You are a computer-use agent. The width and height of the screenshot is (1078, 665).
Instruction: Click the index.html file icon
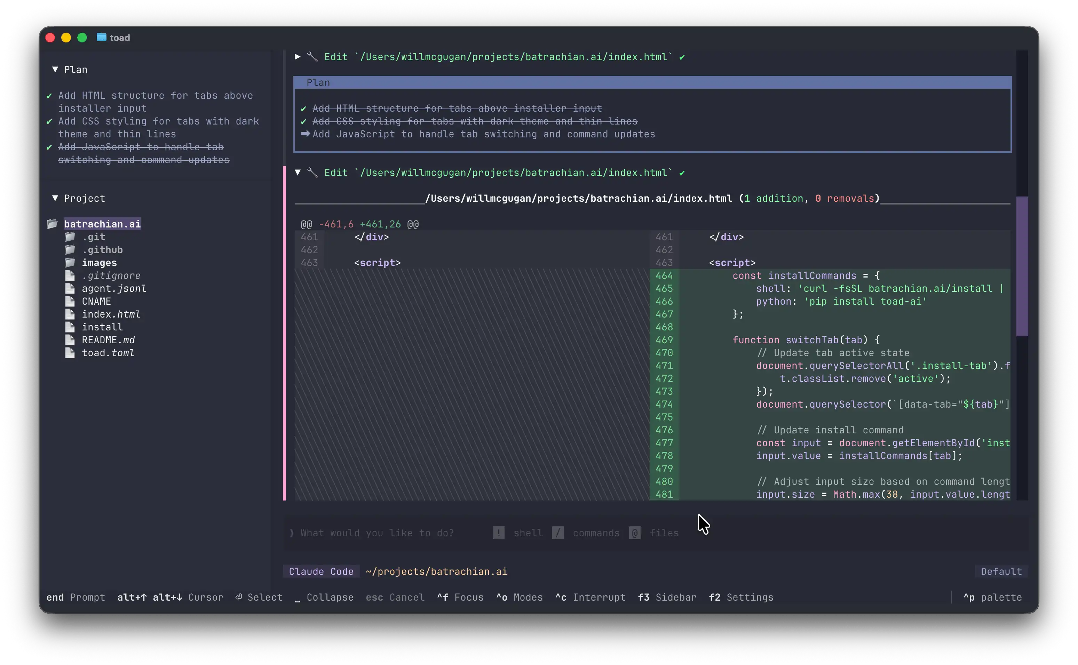point(70,314)
